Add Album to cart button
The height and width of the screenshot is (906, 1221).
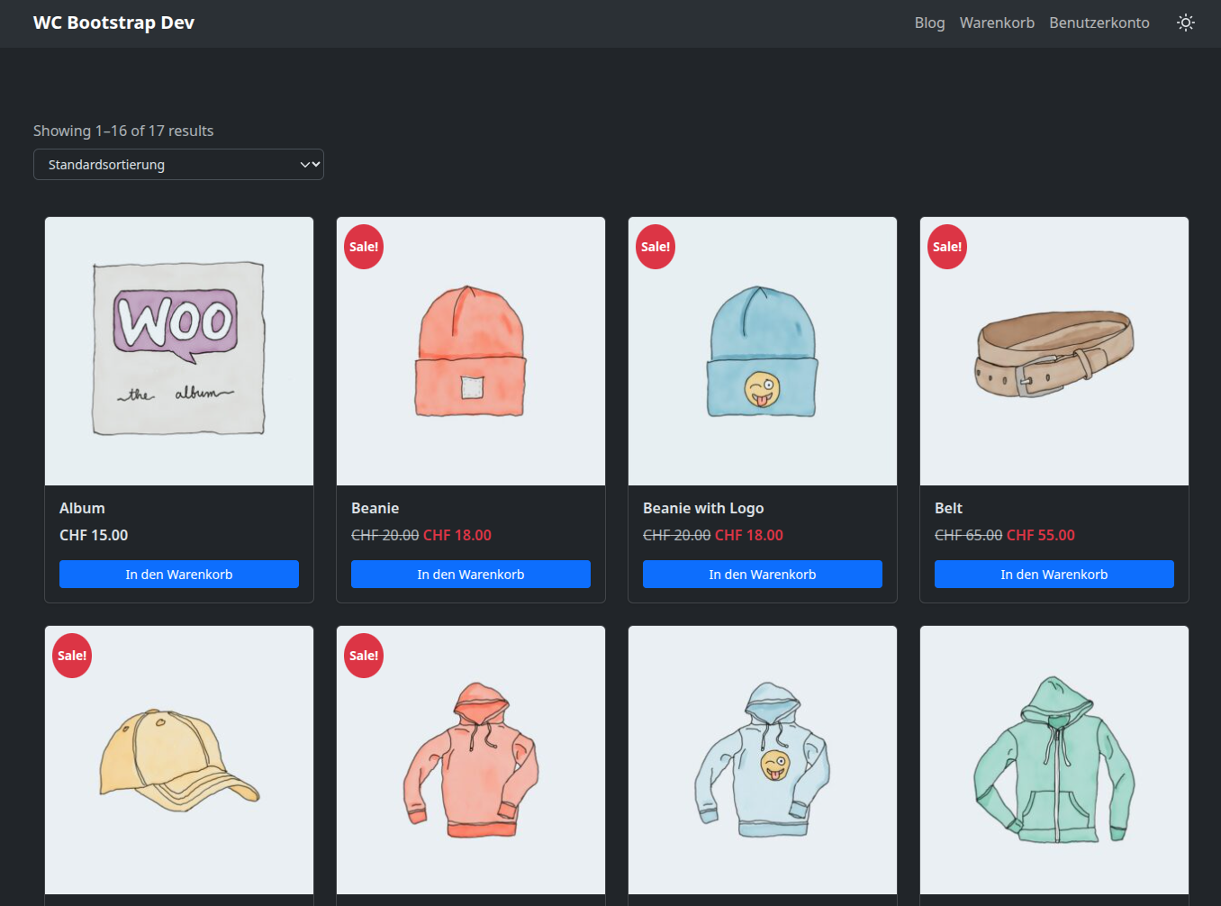click(x=179, y=575)
